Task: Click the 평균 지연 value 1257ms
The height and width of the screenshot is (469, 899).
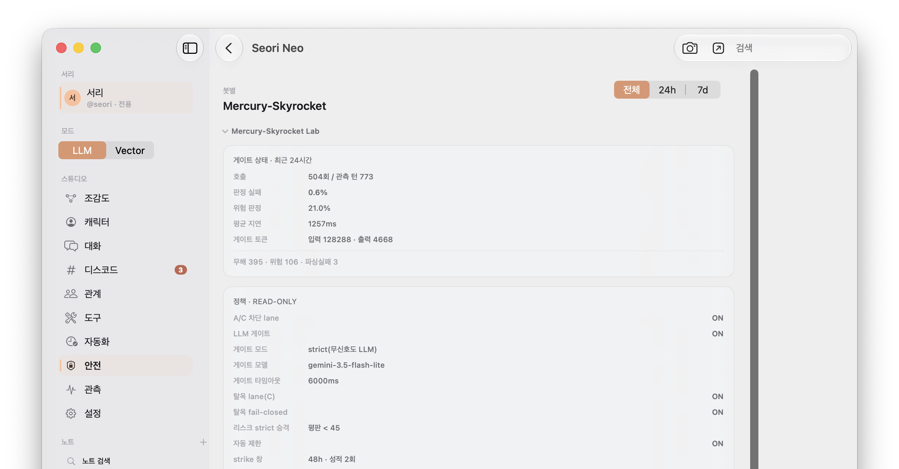Action: (x=322, y=224)
